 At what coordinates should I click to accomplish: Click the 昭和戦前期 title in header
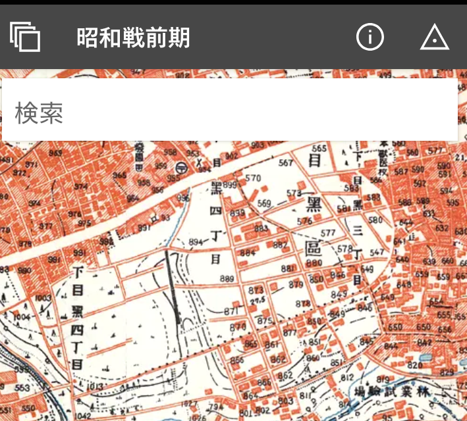[x=133, y=37]
